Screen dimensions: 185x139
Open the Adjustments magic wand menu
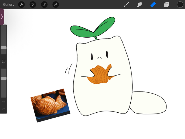33,5
